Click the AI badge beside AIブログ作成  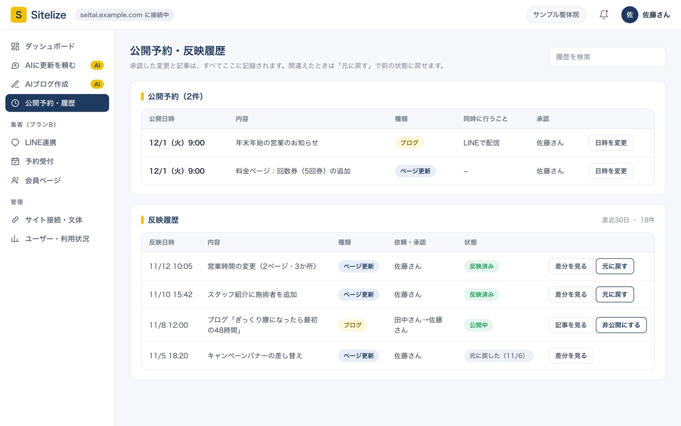pos(97,84)
